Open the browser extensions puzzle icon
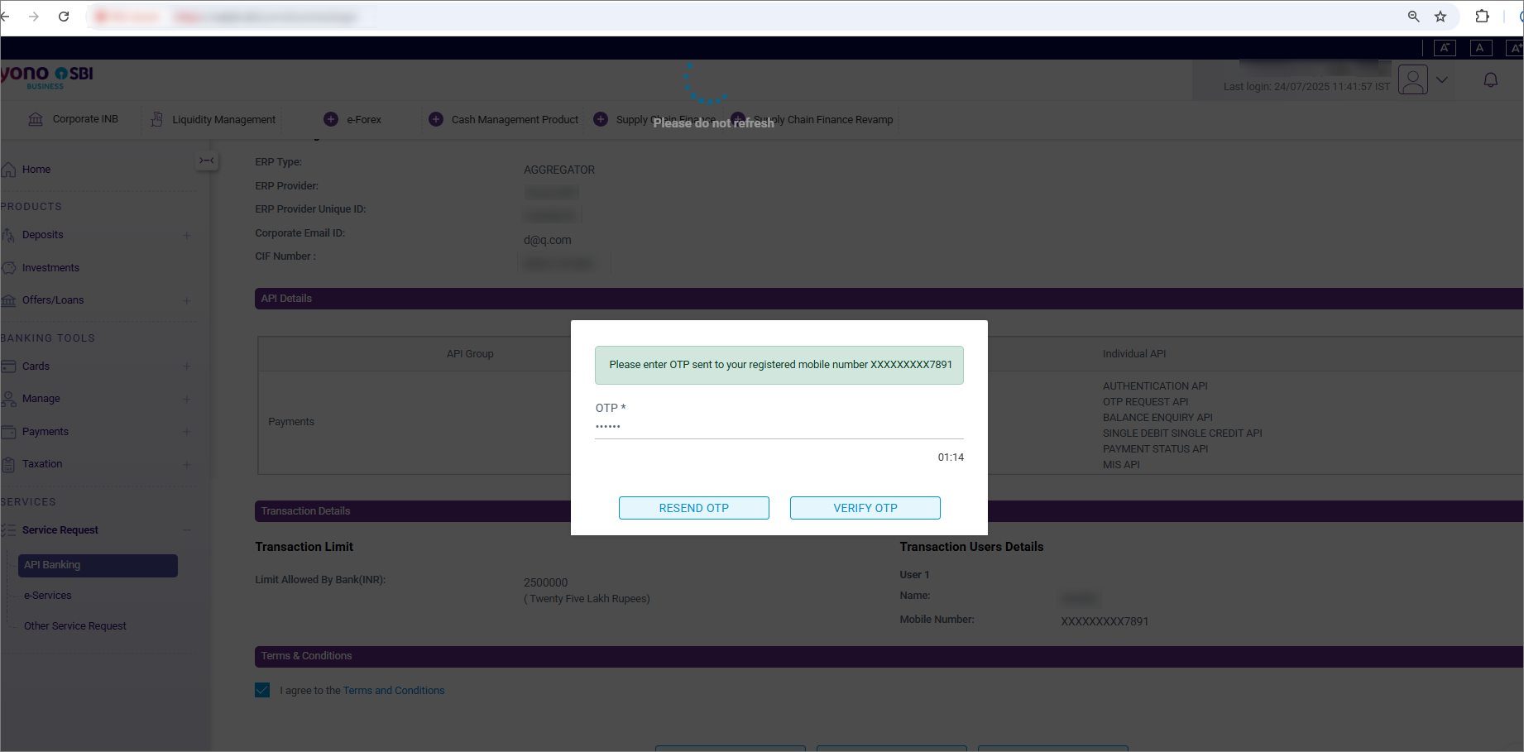 coord(1482,17)
